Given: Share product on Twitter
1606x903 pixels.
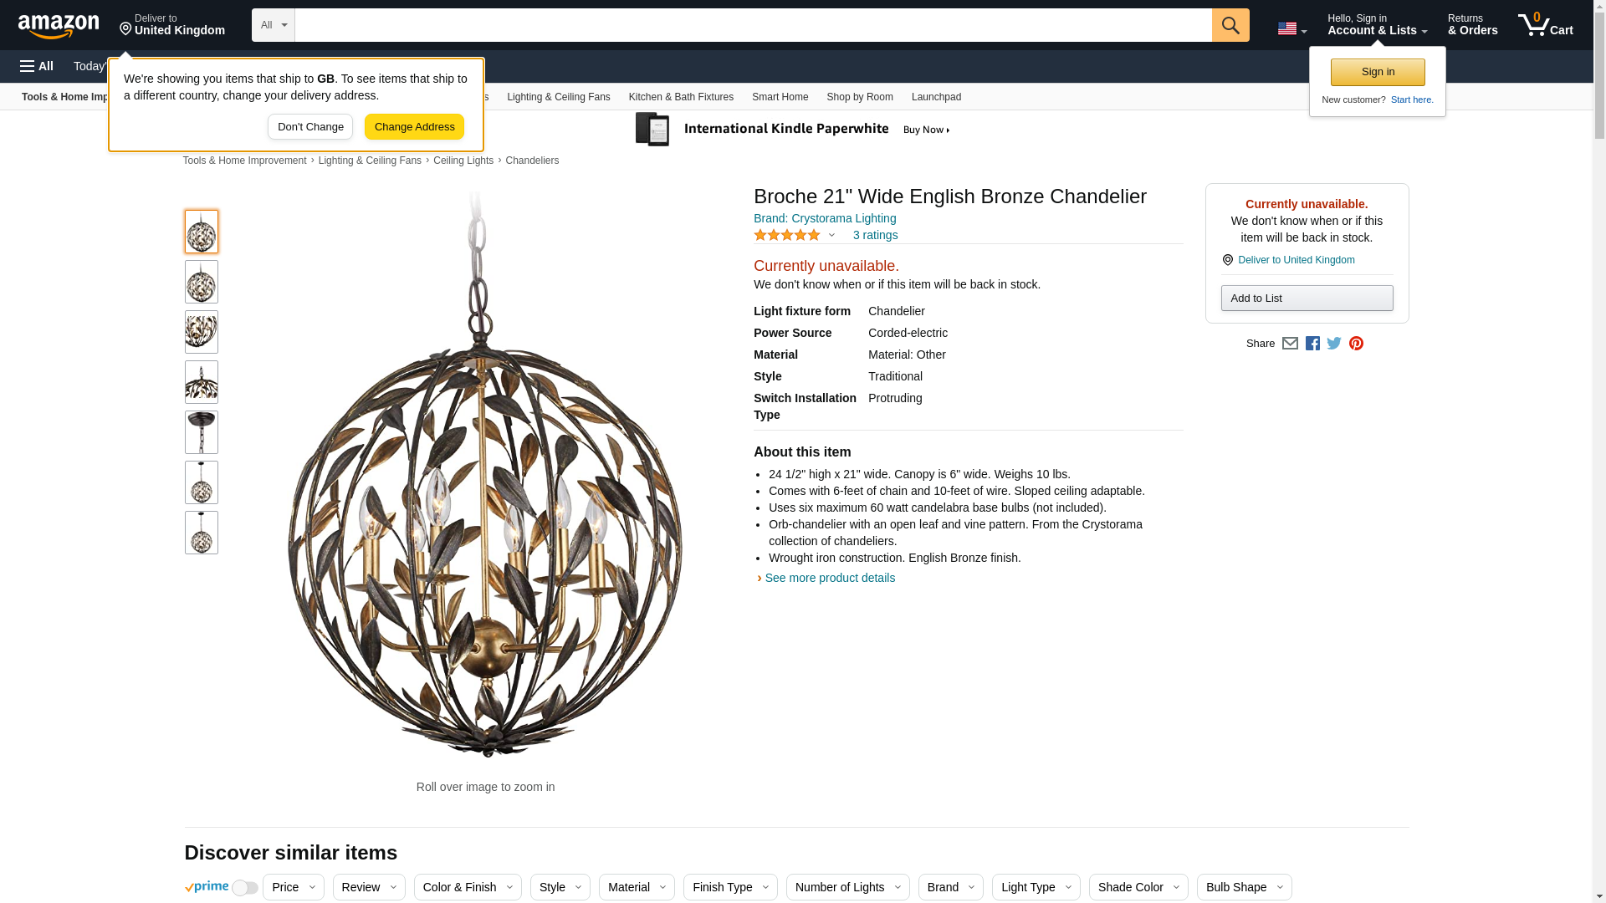Looking at the screenshot, I should point(1334,344).
